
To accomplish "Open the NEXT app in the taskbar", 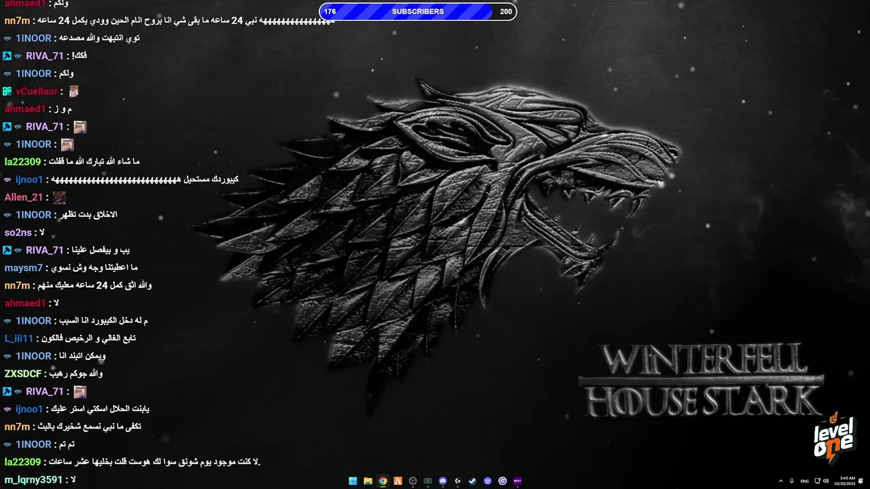I will pos(517,481).
